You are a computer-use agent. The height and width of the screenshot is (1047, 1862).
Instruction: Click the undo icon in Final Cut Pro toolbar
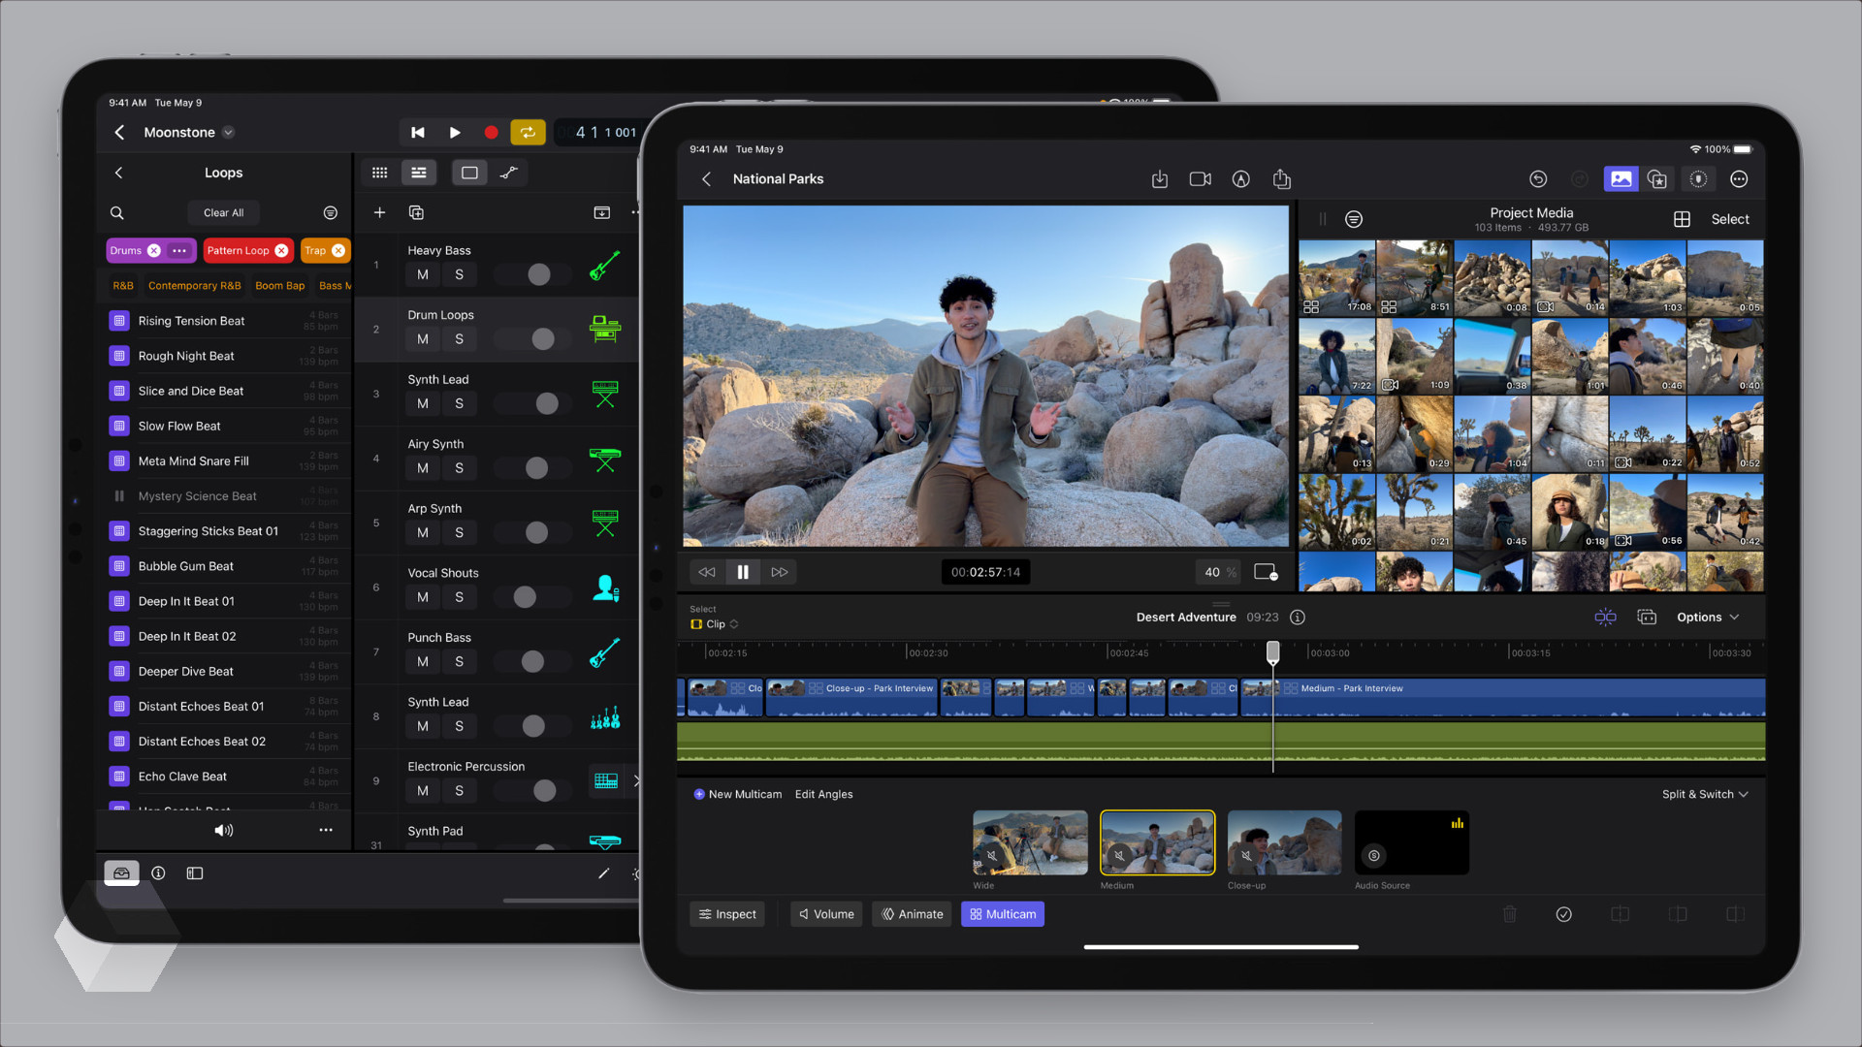pos(1538,179)
